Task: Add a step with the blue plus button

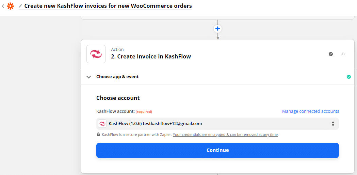Action: [218, 29]
